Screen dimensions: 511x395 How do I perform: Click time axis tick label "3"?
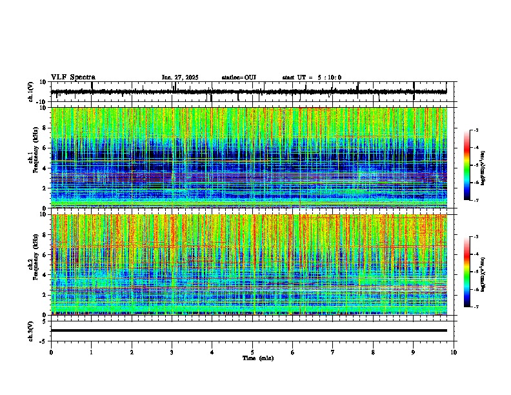172,352
